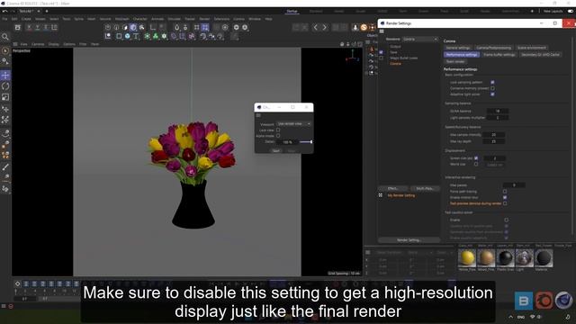Screen dimensions: 576x324
Task: Click the live selection tool icon
Action: (x=5, y=50)
